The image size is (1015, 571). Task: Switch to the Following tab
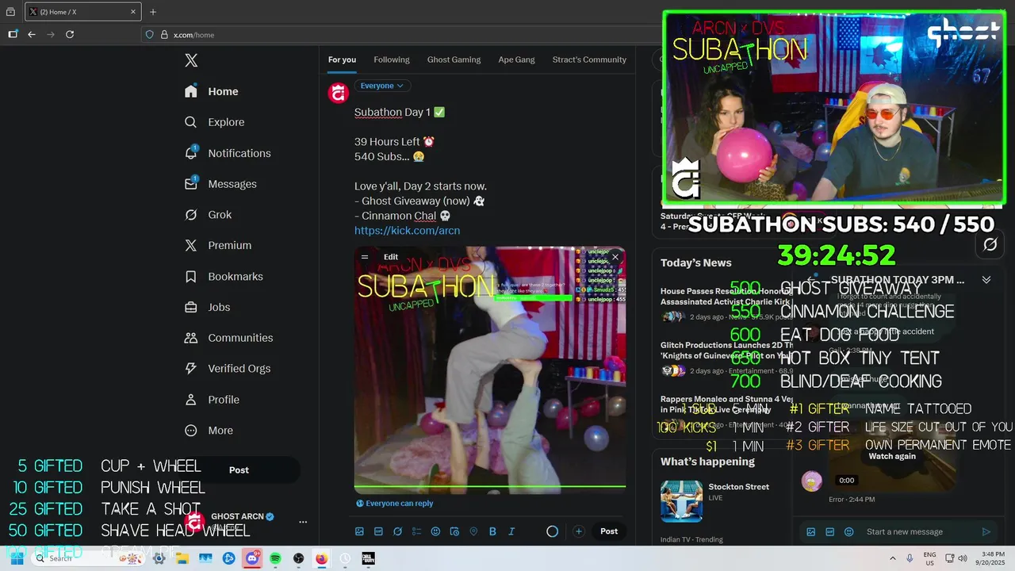392,59
